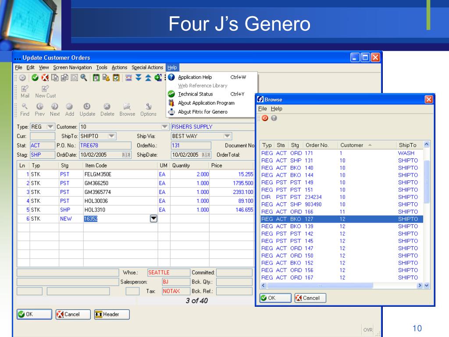Open the Screen Navigation menu
Image resolution: width=449 pixels, height=337 pixels.
tap(72, 67)
